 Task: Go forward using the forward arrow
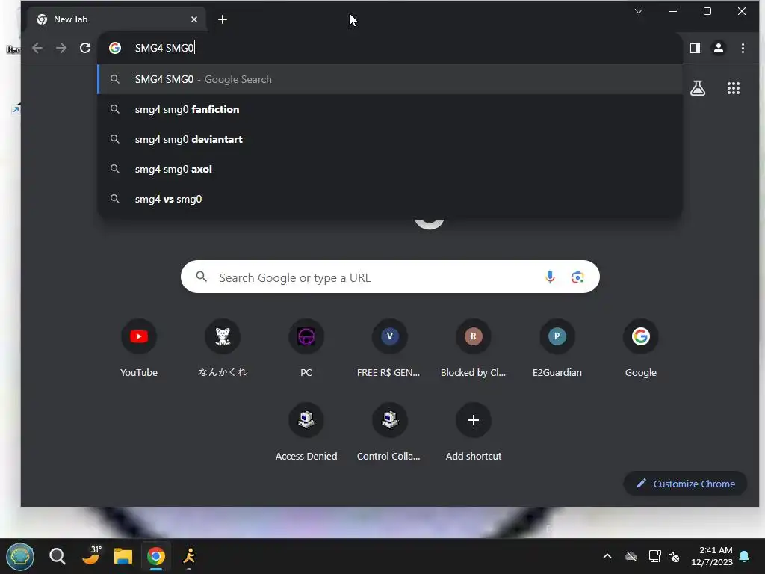61,48
